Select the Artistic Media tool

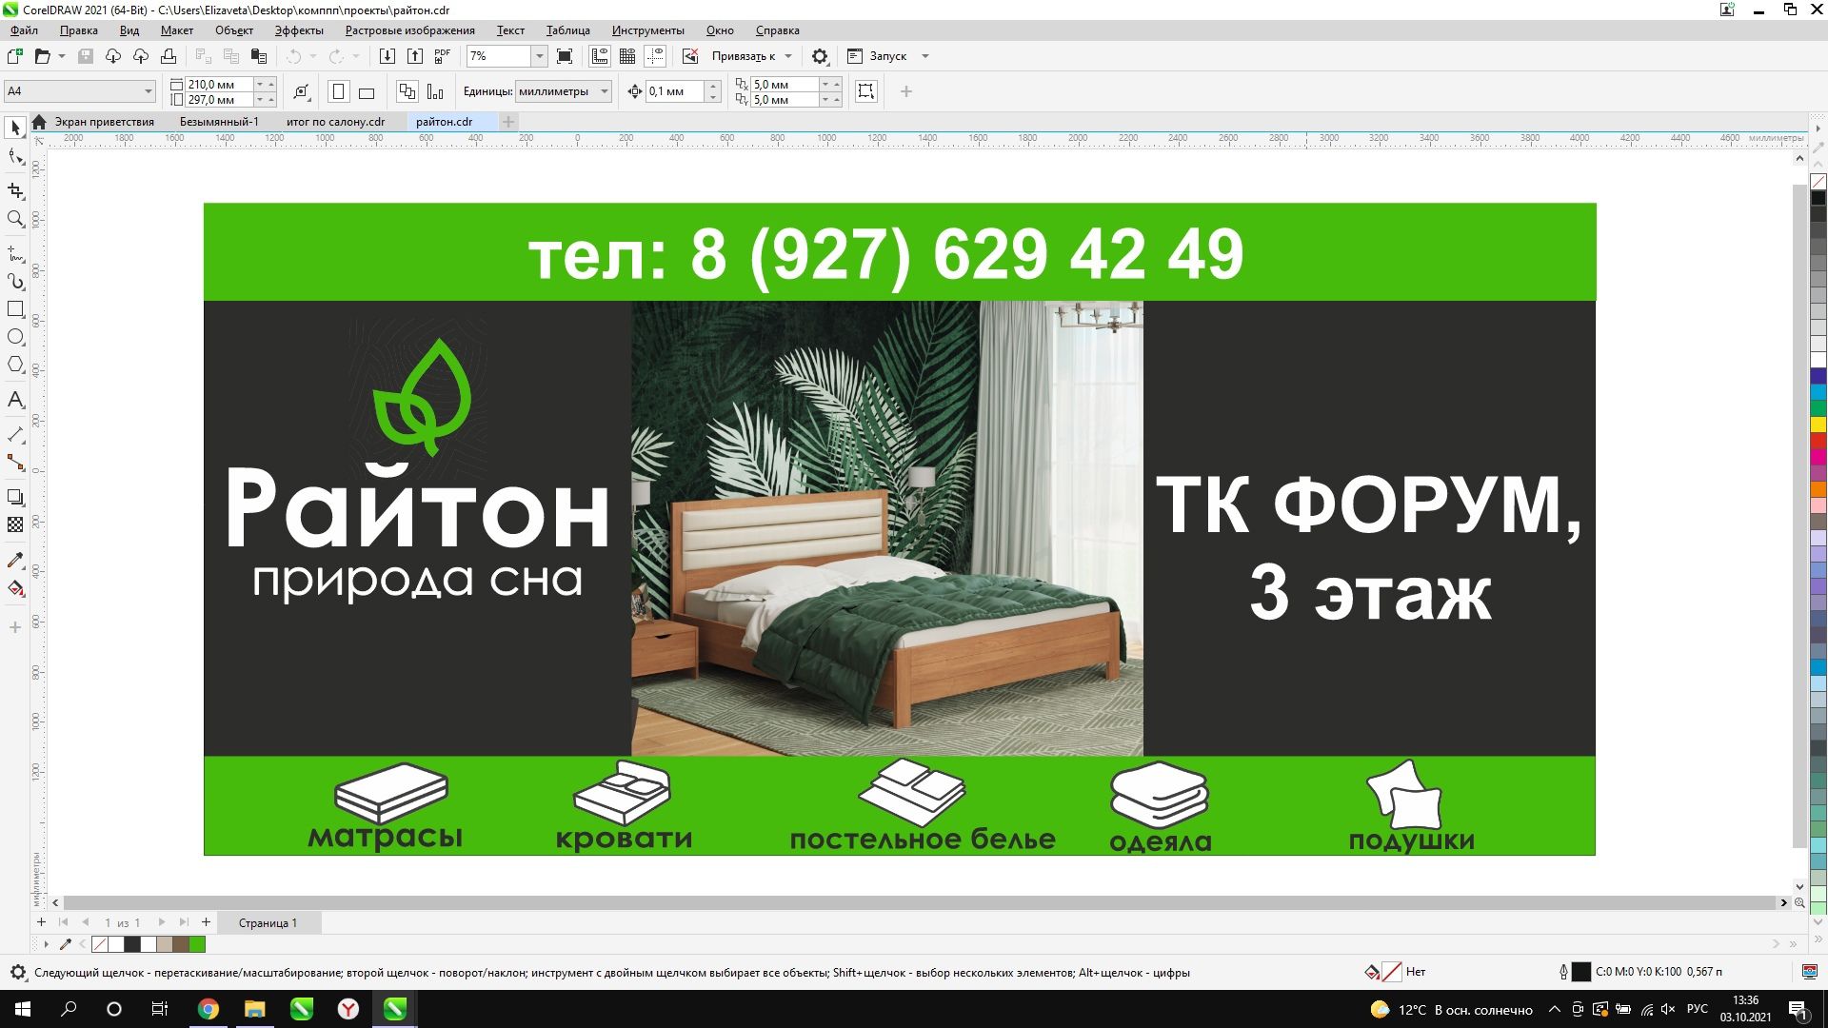click(x=15, y=282)
